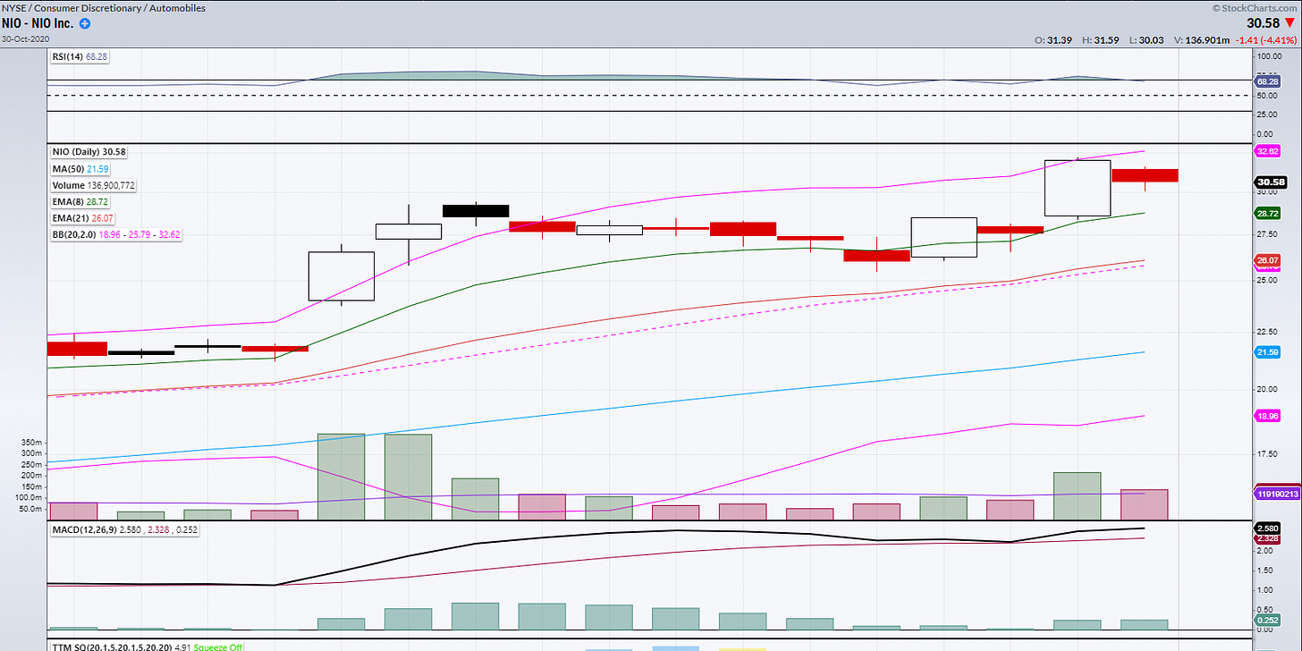Viewport: 1302px width, 651px height.
Task: Click the 2.580 MACD value tag on axis
Action: coord(1268,528)
